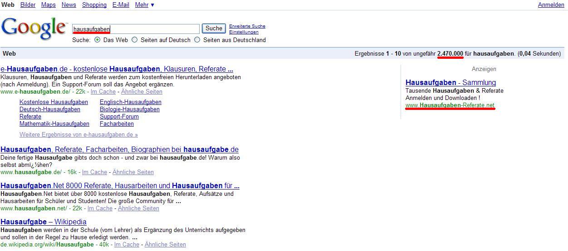Open News from the top bar

click(x=69, y=5)
